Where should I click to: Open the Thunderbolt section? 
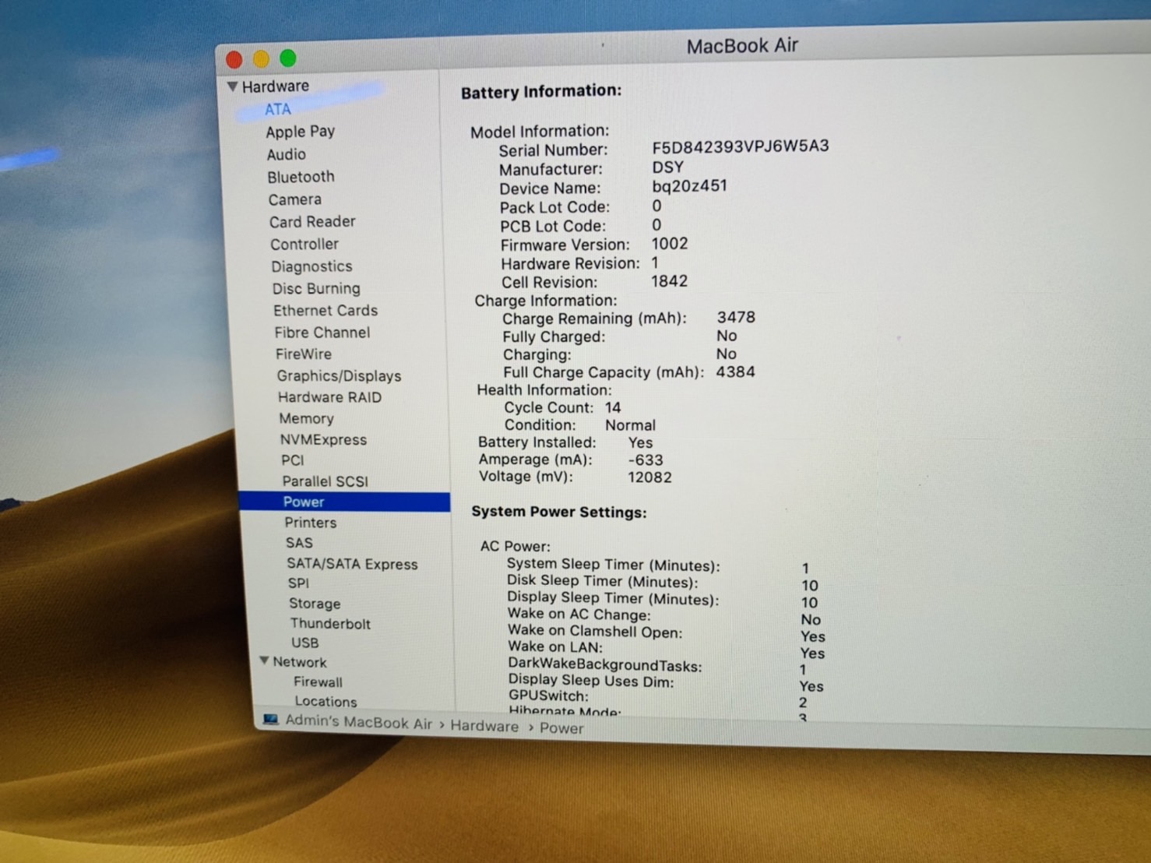pos(330,624)
